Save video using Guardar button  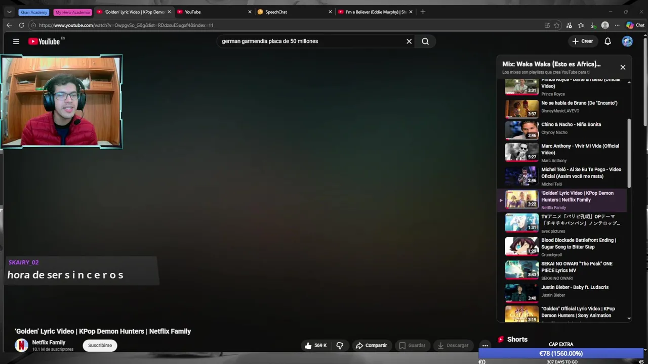tap(412, 345)
